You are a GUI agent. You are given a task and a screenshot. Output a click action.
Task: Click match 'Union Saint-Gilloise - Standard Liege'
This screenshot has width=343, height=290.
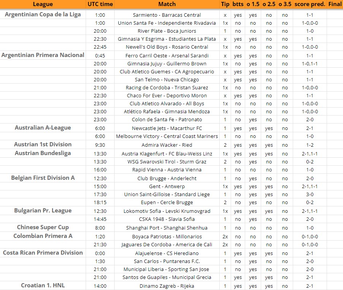click(167, 194)
